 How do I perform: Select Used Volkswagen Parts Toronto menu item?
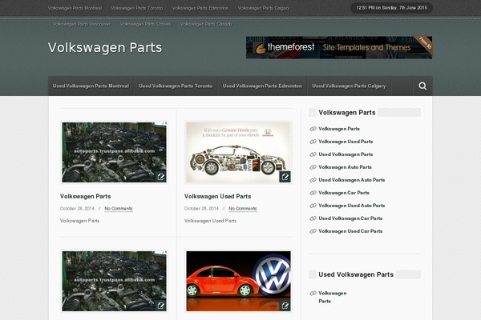pyautogui.click(x=176, y=86)
